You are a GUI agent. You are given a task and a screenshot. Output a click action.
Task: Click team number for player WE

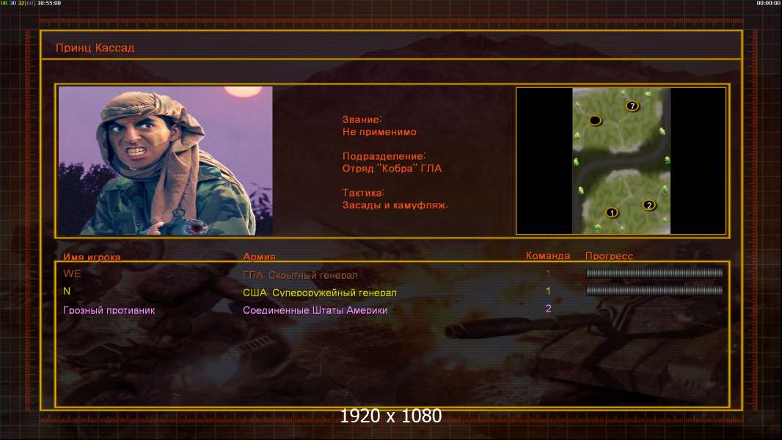coord(548,274)
